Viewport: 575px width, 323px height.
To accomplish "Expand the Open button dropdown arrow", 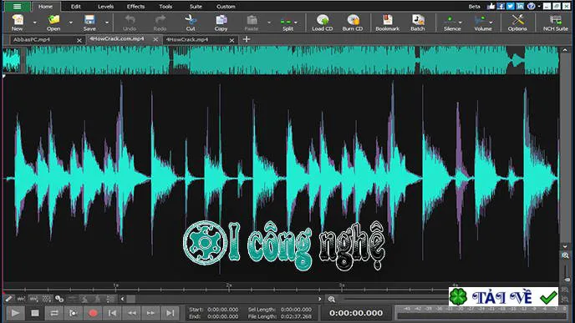I will (x=71, y=23).
